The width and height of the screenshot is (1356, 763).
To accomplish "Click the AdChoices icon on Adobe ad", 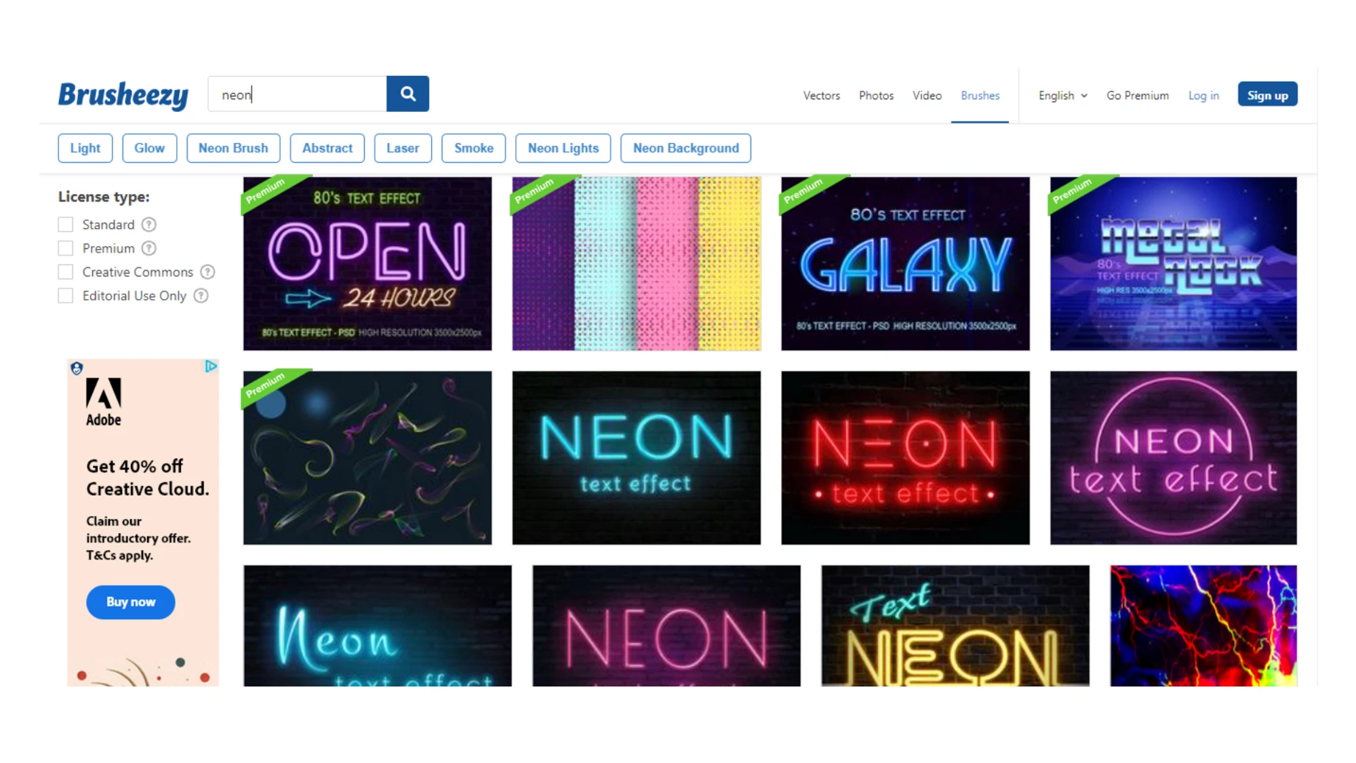I will pyautogui.click(x=211, y=366).
